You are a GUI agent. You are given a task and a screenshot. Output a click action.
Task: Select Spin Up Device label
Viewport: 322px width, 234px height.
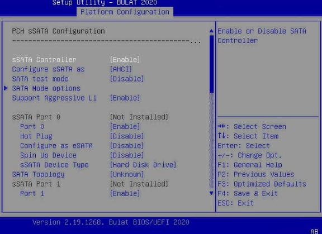coord(48,155)
